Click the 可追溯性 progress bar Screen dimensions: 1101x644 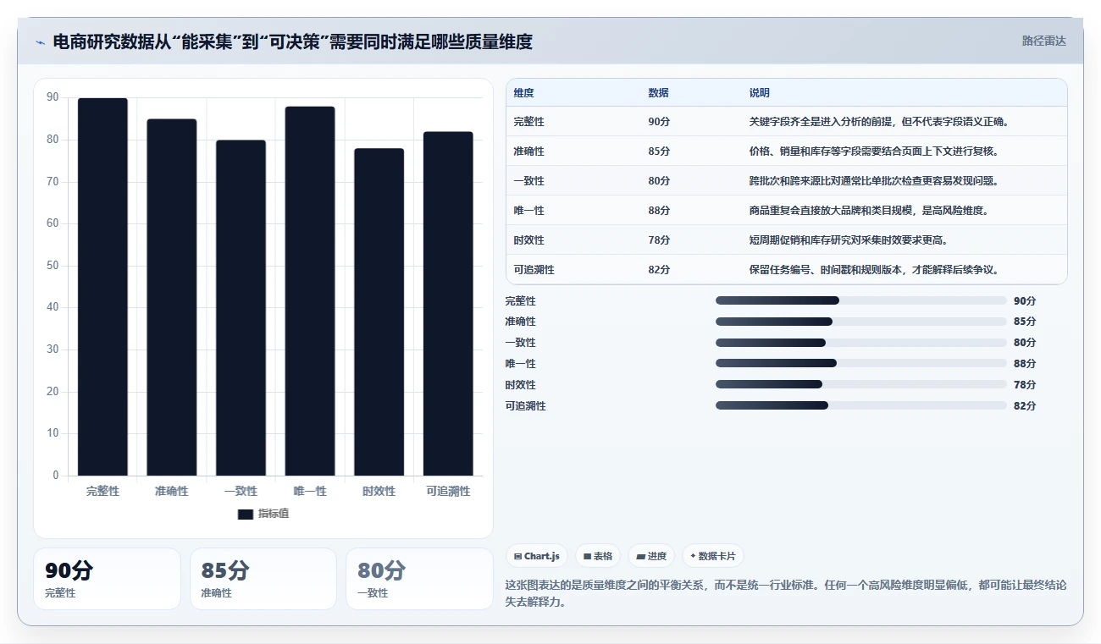click(861, 405)
